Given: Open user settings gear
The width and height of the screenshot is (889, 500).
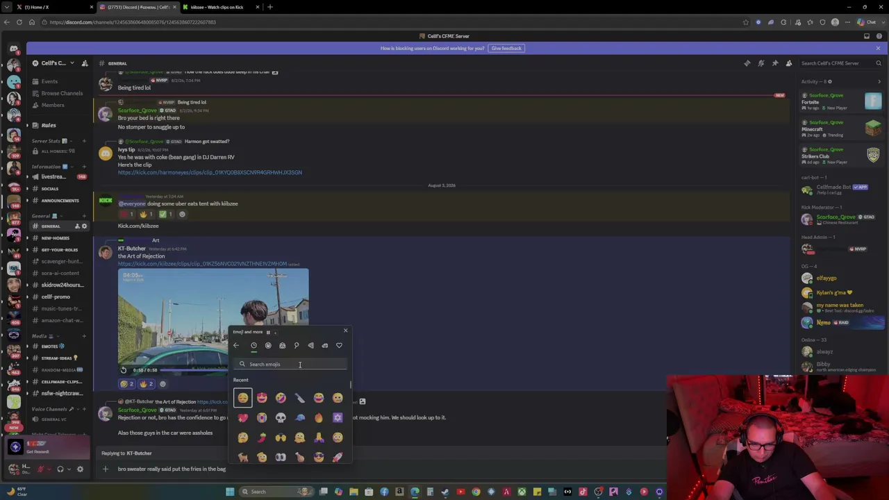Looking at the screenshot, I should coord(80,469).
